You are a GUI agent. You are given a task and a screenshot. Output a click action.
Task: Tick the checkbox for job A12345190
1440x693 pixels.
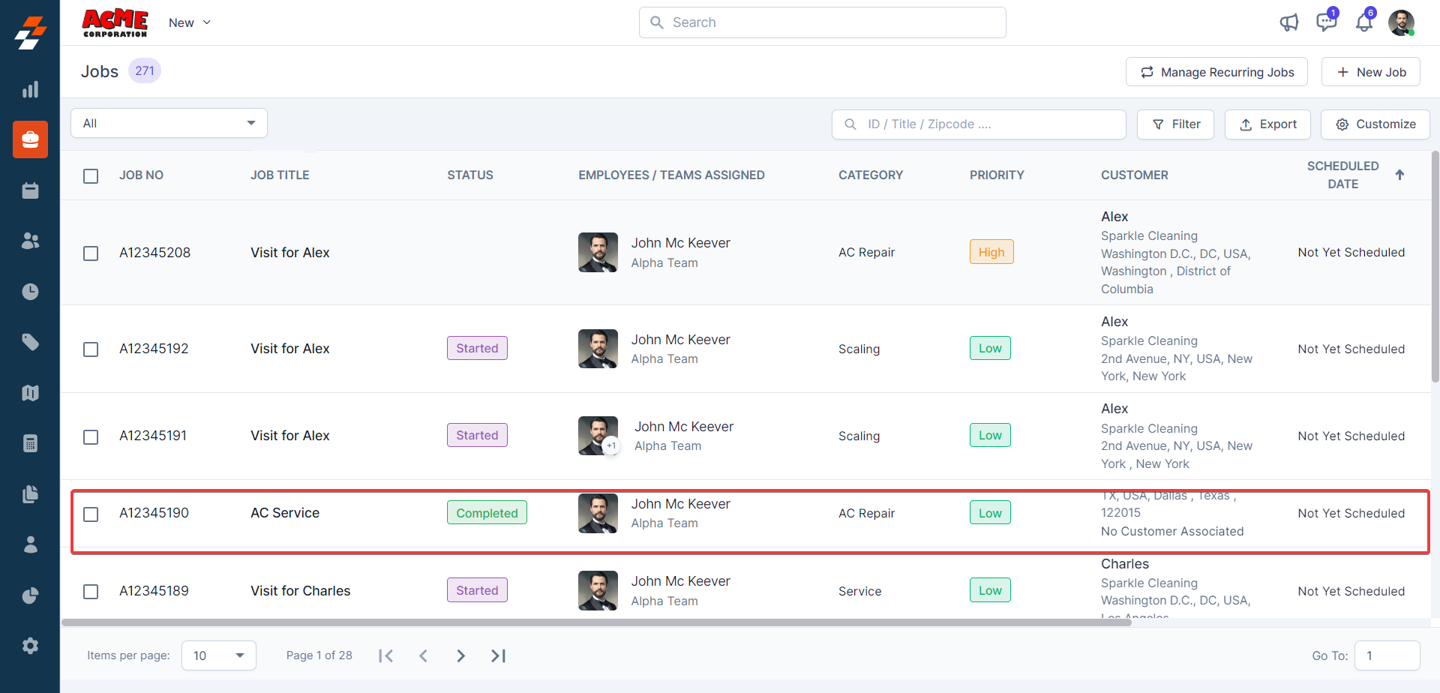click(x=91, y=514)
